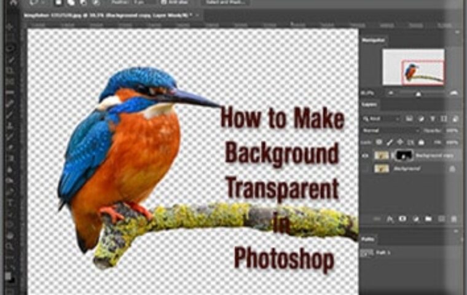This screenshot has width=467, height=295.
Task: Switch to the Layers tab
Action: coord(370,104)
